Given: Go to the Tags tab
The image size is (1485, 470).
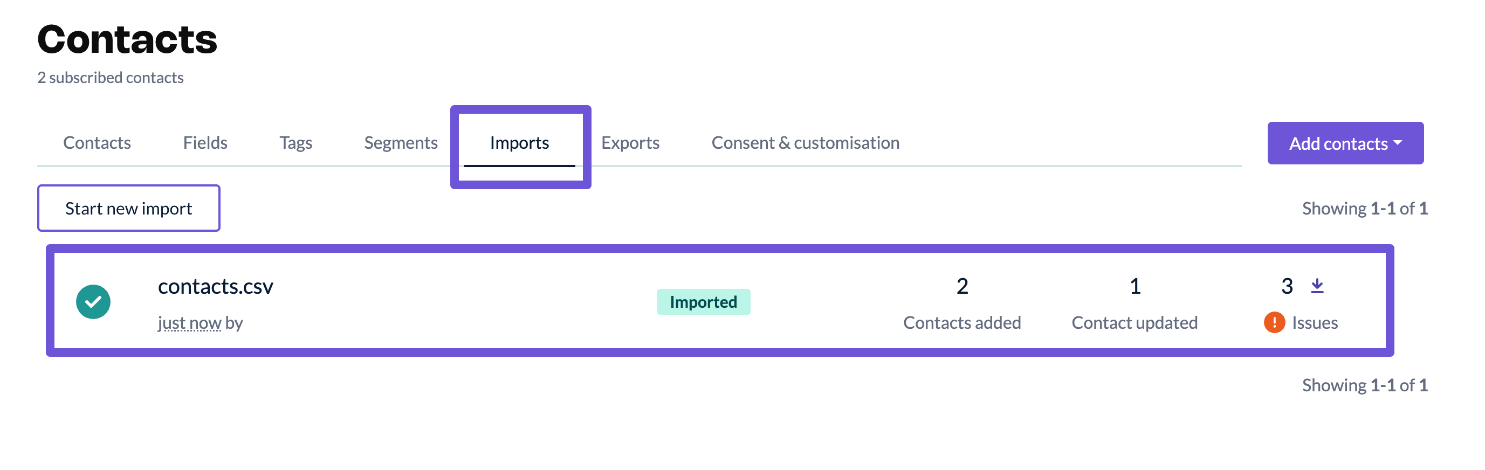Looking at the screenshot, I should [295, 143].
